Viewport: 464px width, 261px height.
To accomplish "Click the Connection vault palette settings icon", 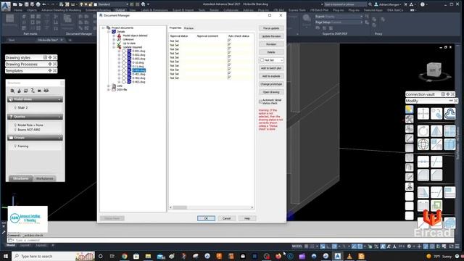I will tap(443, 94).
